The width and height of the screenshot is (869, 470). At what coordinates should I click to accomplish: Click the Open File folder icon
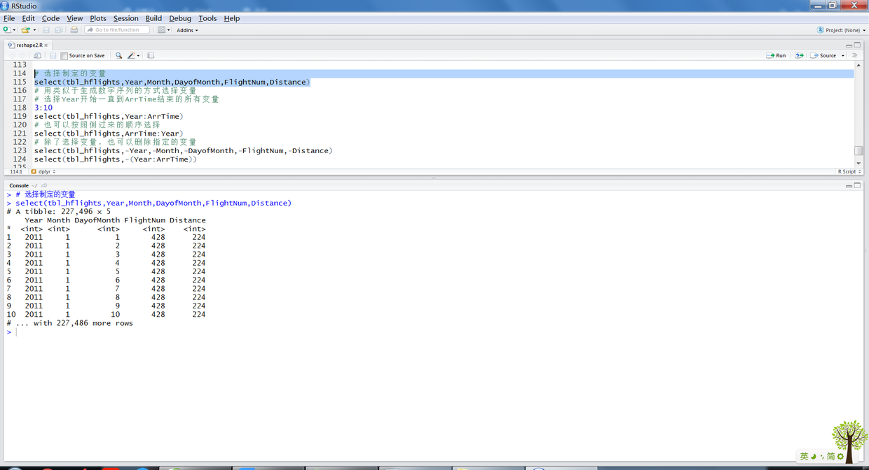pyautogui.click(x=25, y=30)
